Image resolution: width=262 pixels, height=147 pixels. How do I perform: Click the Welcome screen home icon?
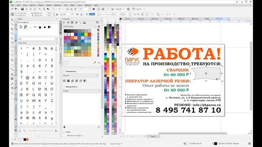[x=120, y=19]
